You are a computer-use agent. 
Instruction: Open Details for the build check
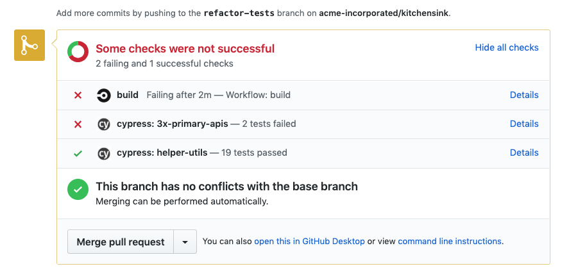click(523, 95)
